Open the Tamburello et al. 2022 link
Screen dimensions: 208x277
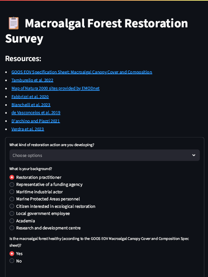click(x=32, y=80)
